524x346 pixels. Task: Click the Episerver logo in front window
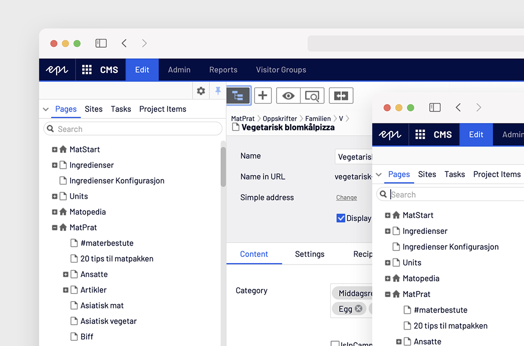(390, 134)
